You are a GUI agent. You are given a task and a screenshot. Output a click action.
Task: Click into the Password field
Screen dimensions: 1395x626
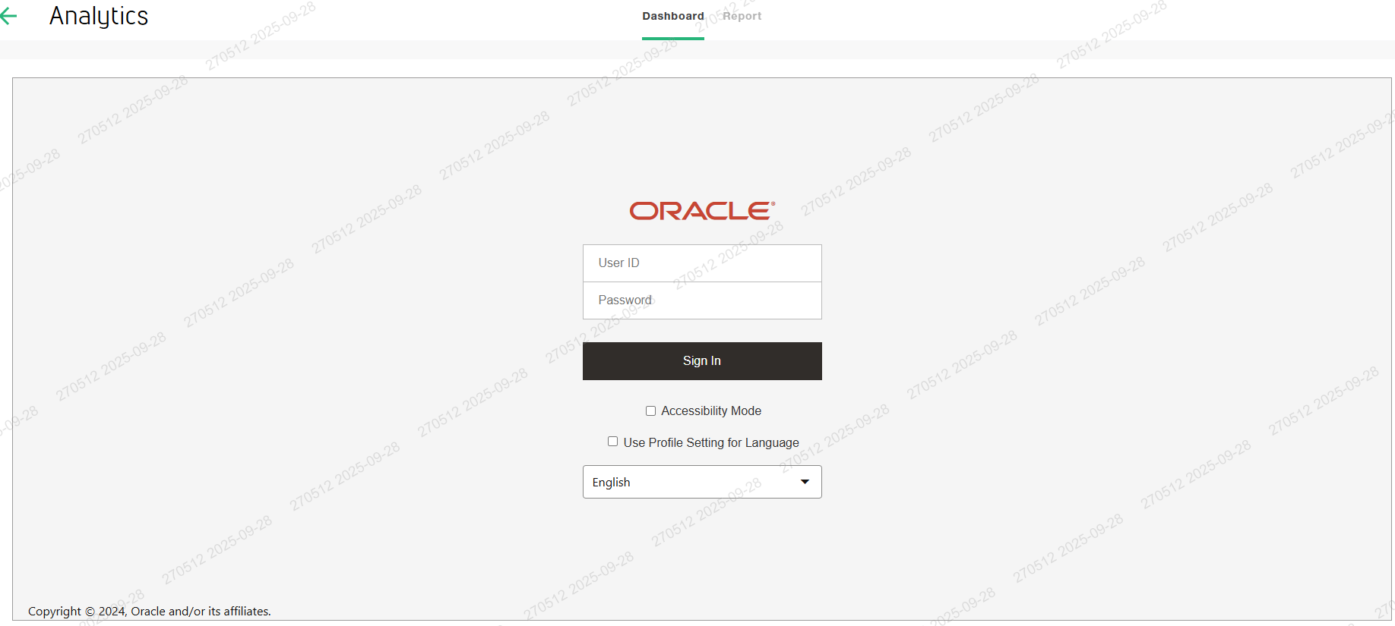pos(702,300)
